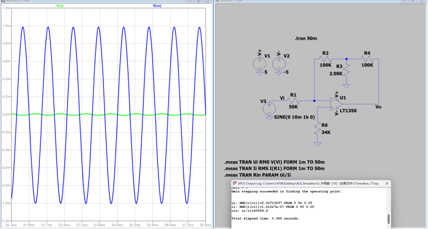Click the .meas TRAN Ui RMS directive
428x229 pixels.
274,162
